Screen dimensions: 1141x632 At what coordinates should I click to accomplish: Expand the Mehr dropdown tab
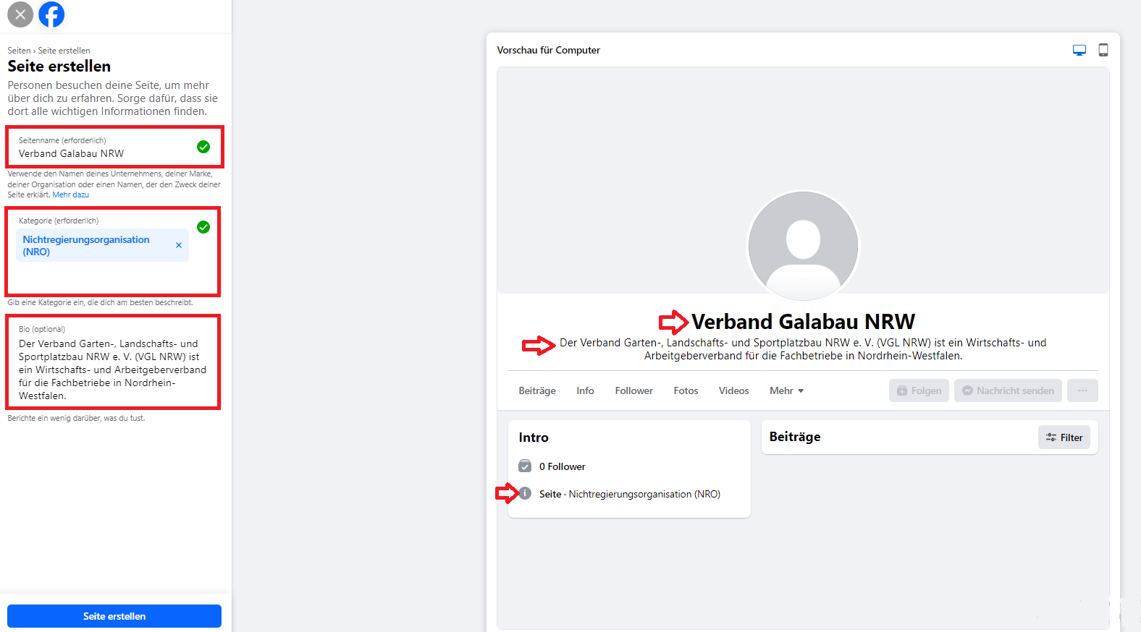pos(786,390)
